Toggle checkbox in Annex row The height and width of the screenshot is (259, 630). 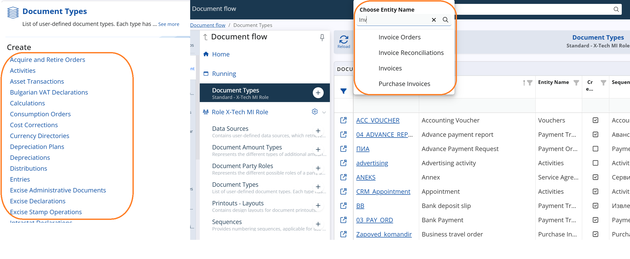595,177
